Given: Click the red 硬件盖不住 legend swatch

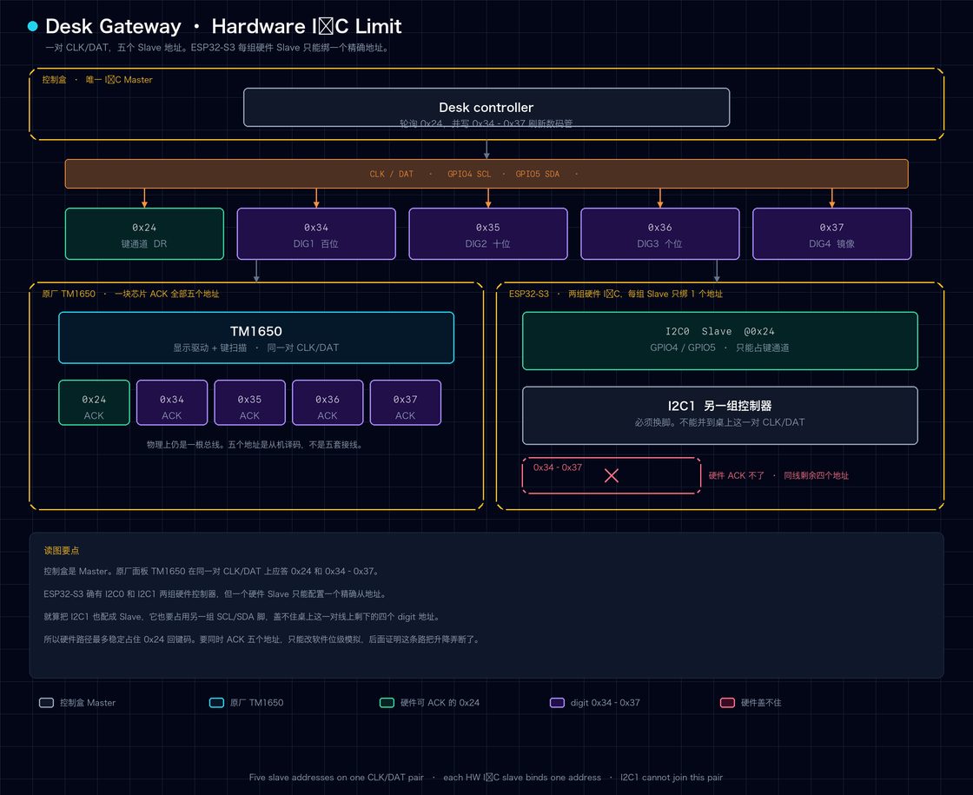Looking at the screenshot, I should click(727, 703).
